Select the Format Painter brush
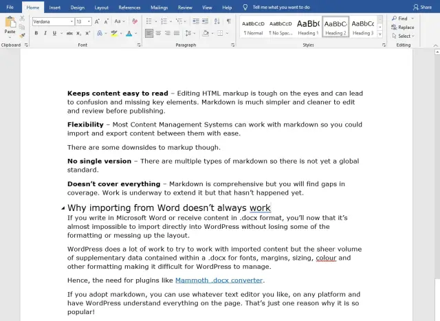Viewport: 440px width, 321px height. [x=22, y=36]
